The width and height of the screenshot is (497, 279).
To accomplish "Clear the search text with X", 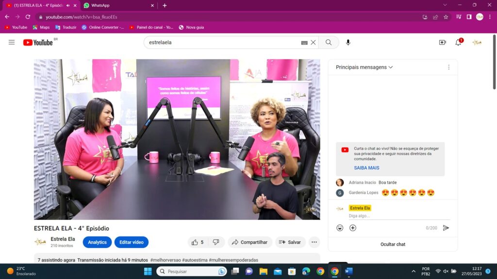I will tap(313, 42).
